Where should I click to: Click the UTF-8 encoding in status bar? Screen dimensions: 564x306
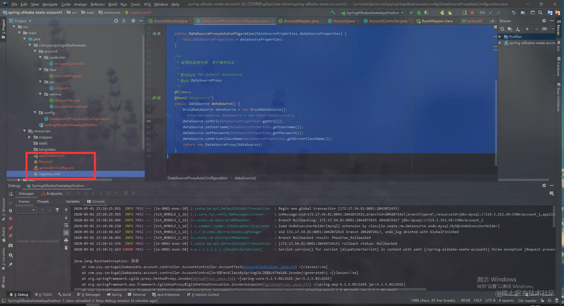[x=490, y=301]
